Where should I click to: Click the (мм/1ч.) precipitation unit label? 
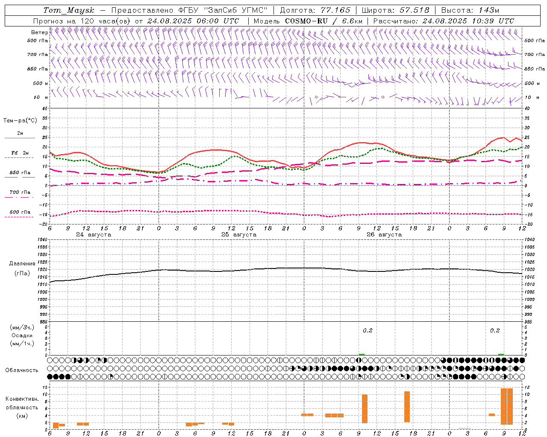[22, 344]
